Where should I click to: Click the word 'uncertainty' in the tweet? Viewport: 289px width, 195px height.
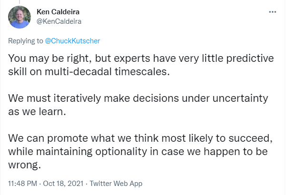[240, 98]
